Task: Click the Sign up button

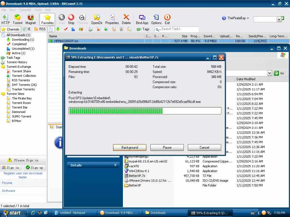Action: [x=35, y=168]
